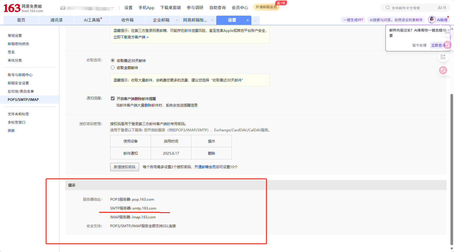The height and width of the screenshot is (252, 454).
Task: Click the upper grid icon at the right screen edge
Action: 447,31
